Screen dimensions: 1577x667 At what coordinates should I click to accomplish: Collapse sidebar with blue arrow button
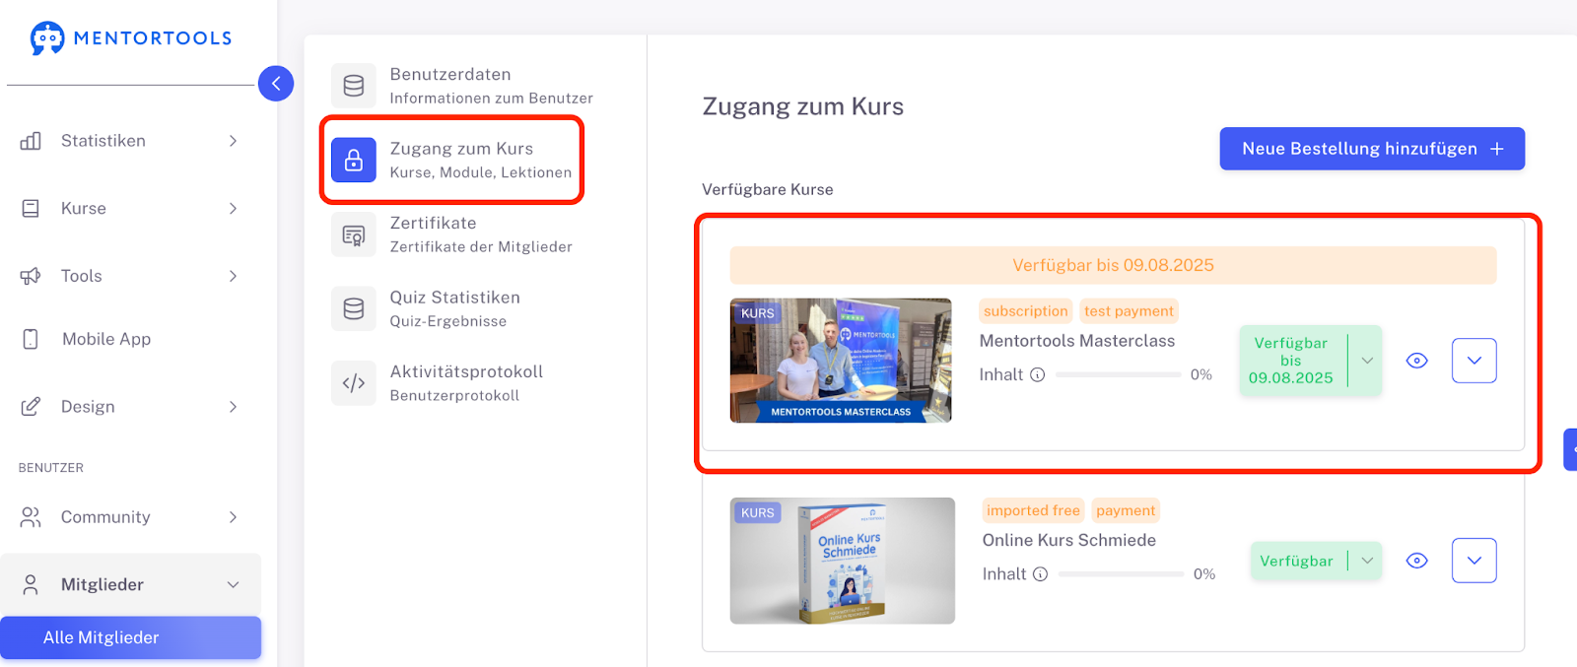(x=276, y=84)
